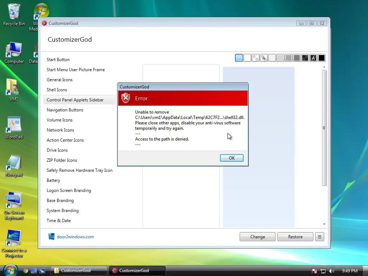This screenshot has height=276, width=368.
Task: Switch to CustomizerGod folder taskbar button
Action: click(79, 271)
